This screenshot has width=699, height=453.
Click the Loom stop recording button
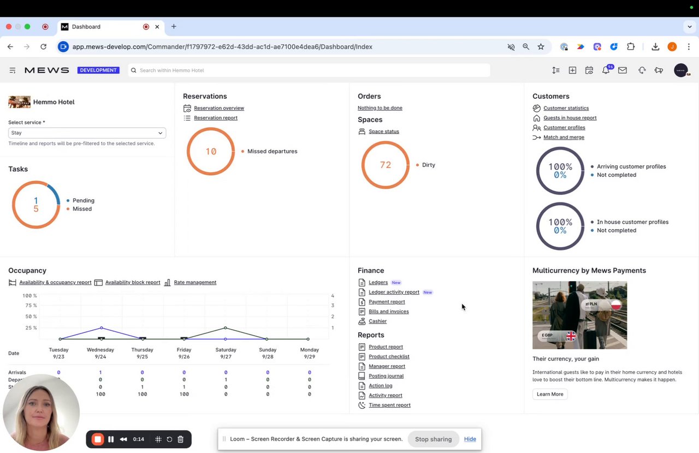(x=98, y=439)
